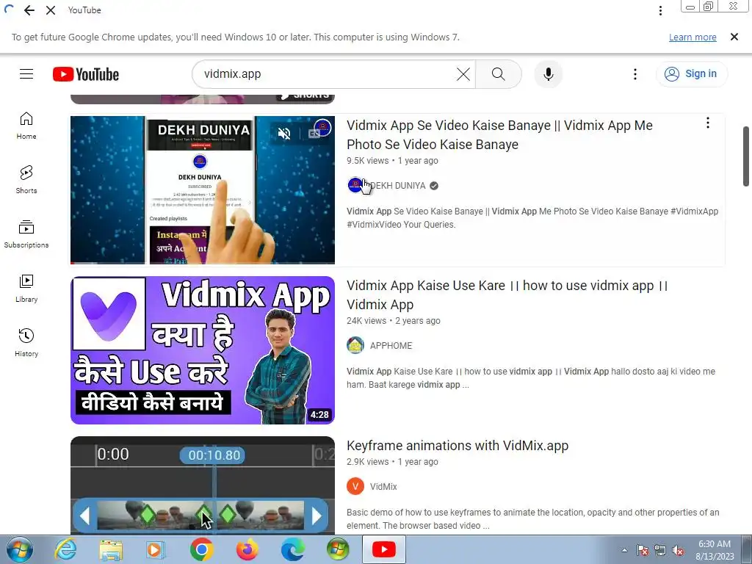Open Vidmix App Kaise Use Kare title

point(507,295)
